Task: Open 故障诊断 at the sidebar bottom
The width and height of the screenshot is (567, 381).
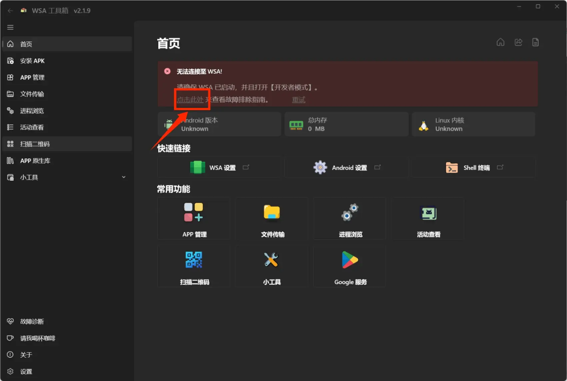Action: tap(67, 321)
